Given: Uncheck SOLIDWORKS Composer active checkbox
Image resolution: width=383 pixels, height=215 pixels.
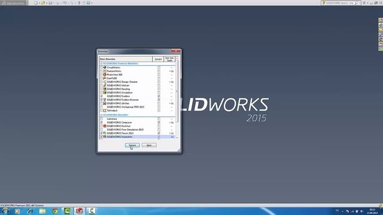Looking at the screenshot, I should coord(102,122).
